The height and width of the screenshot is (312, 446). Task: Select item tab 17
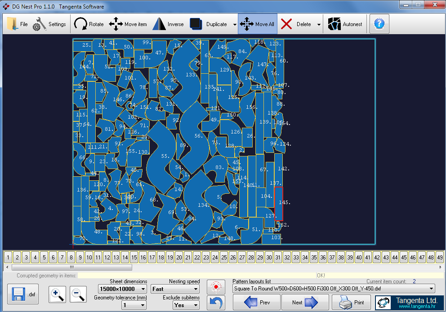pyautogui.click(x=152, y=258)
